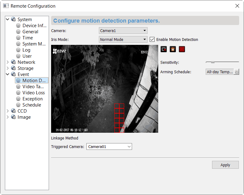
Task: Click the gear icon next to Network
Action: 13,62
